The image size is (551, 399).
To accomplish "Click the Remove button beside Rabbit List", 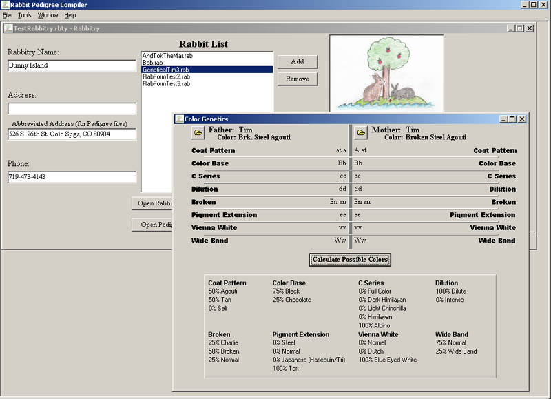I will coord(297,79).
